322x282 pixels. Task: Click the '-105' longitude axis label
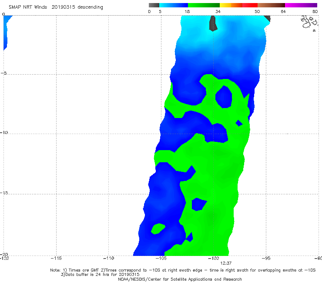(x=161, y=258)
